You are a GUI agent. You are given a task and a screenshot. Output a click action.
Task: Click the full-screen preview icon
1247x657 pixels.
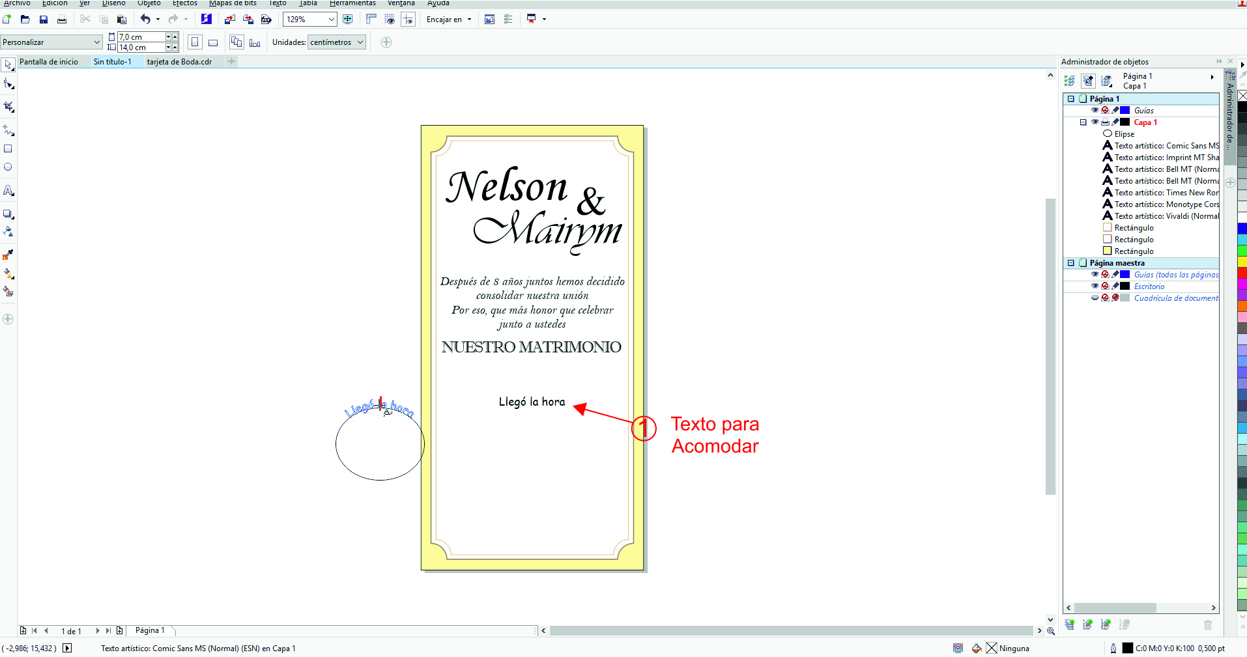pos(347,20)
